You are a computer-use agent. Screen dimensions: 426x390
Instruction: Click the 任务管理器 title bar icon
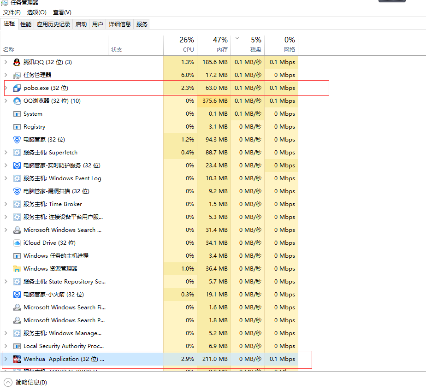5,3
